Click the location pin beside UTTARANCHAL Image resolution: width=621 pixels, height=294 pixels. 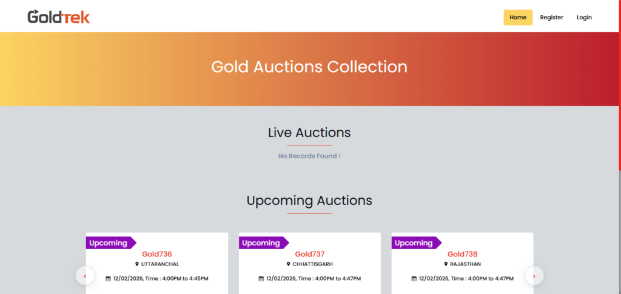[x=137, y=264]
